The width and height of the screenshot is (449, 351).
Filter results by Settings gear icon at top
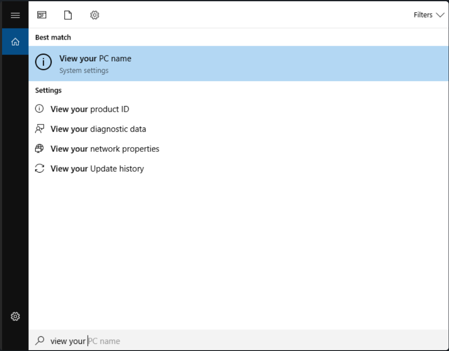(x=94, y=15)
